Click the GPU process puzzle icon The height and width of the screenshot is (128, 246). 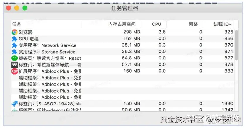[x=14, y=39]
